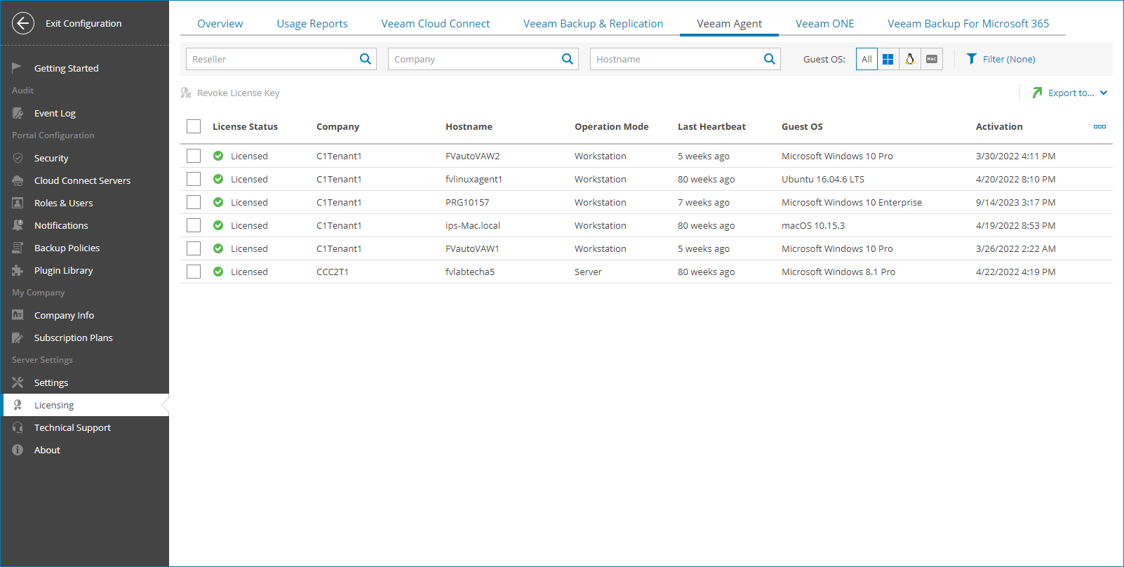Click the Filter funnel icon

[x=972, y=59]
